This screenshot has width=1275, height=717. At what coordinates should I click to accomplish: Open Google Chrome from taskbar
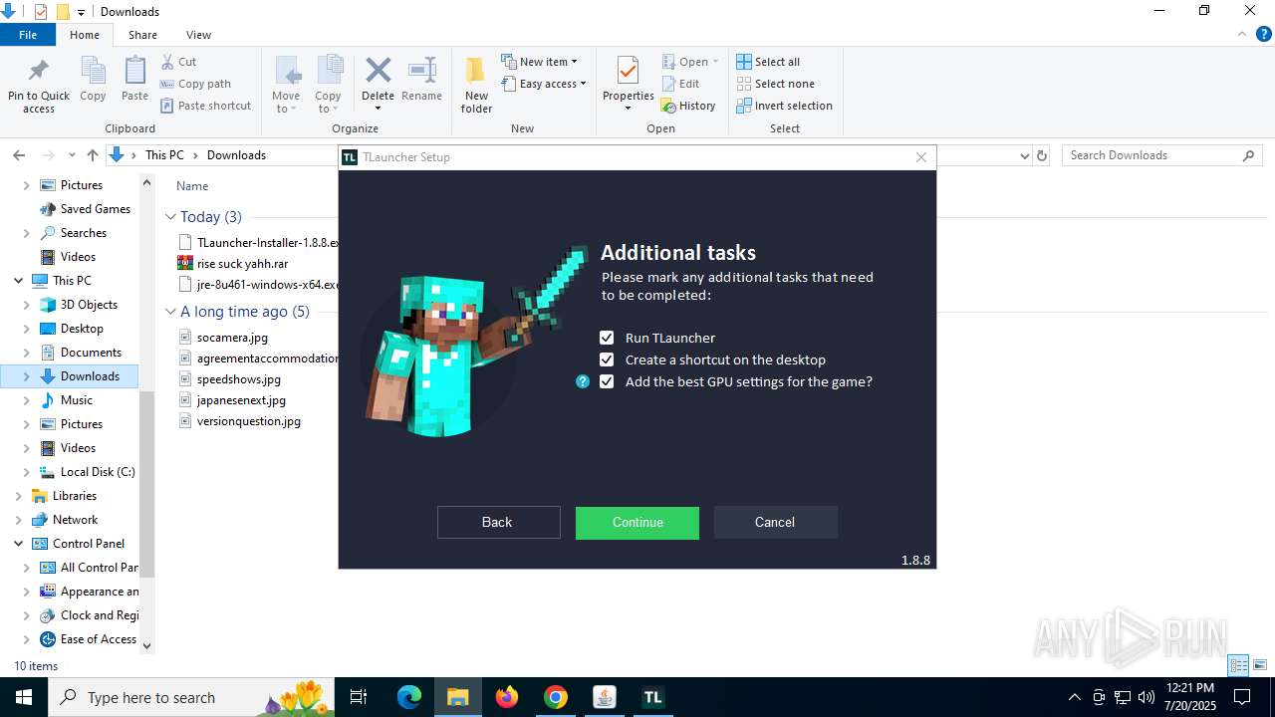556,697
